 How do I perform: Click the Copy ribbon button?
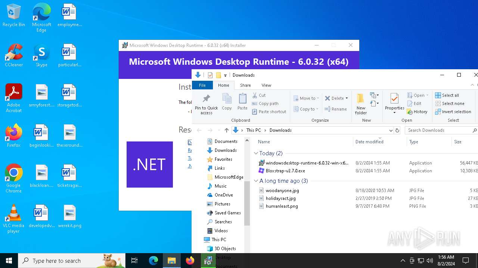click(227, 102)
